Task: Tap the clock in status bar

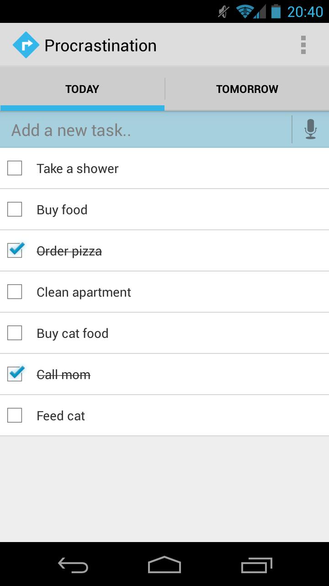Action: pos(305,11)
